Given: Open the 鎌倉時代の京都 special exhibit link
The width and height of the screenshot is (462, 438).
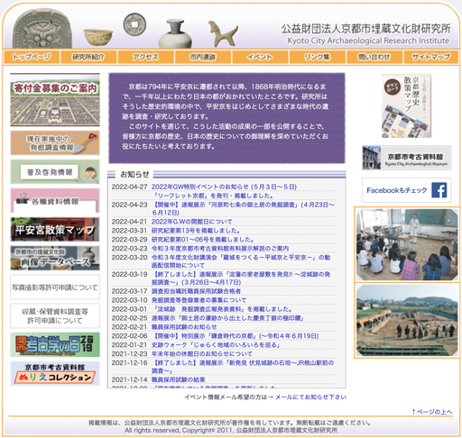Looking at the screenshot, I should pos(236,336).
